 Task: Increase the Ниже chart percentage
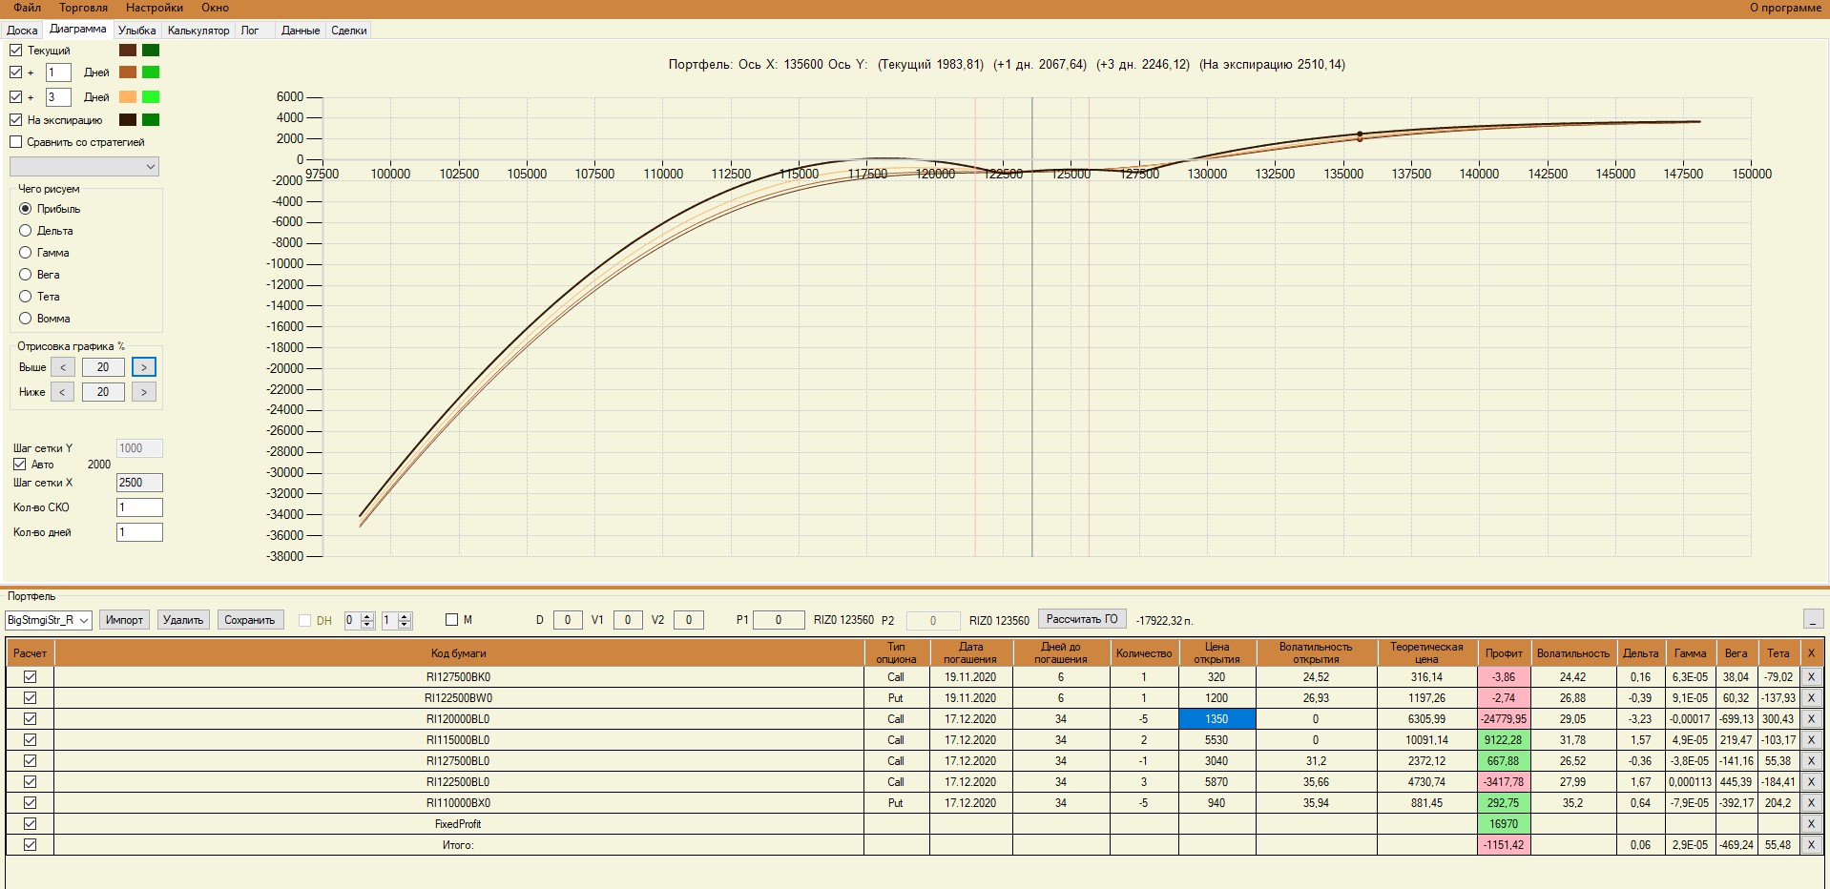[x=144, y=392]
